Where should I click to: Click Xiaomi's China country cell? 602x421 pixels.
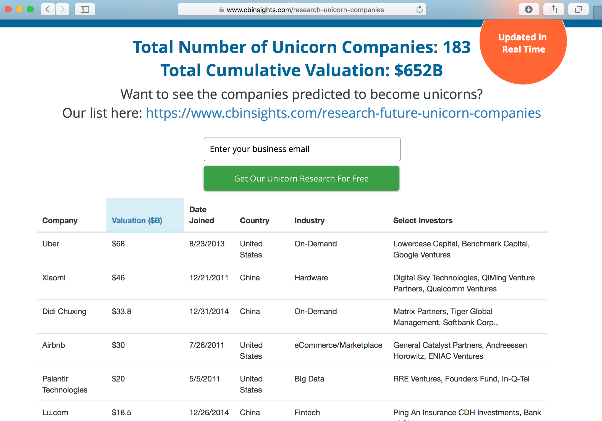[x=250, y=278]
